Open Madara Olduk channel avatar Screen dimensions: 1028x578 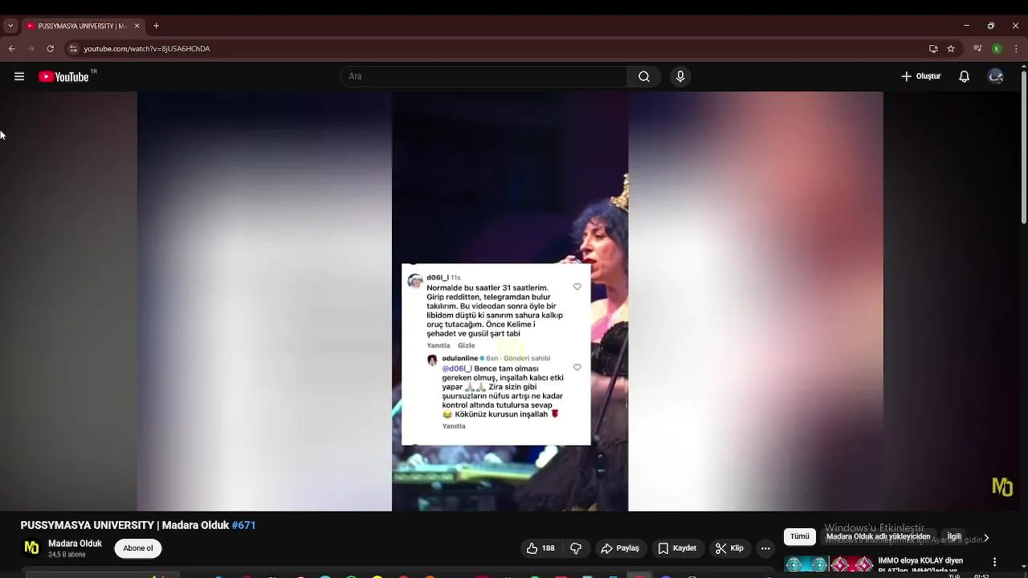31,547
